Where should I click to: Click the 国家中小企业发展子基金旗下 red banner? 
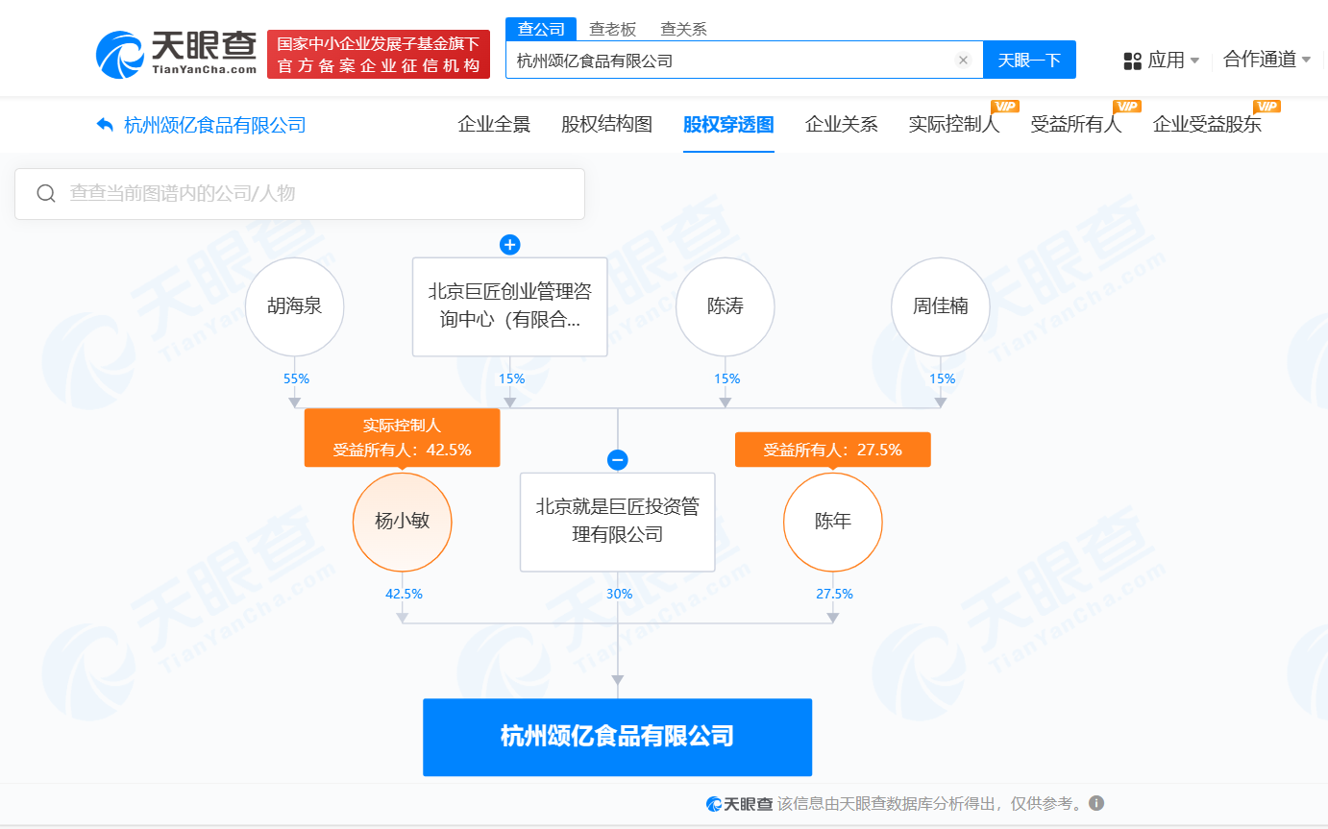point(379,54)
